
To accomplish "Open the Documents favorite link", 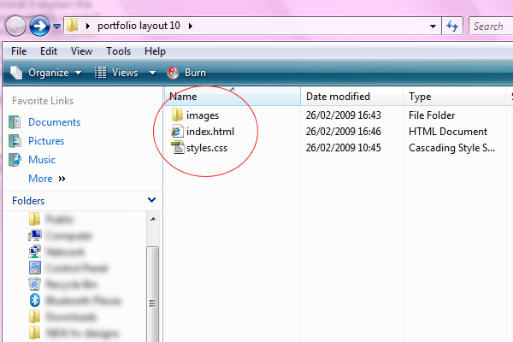I will coord(55,122).
